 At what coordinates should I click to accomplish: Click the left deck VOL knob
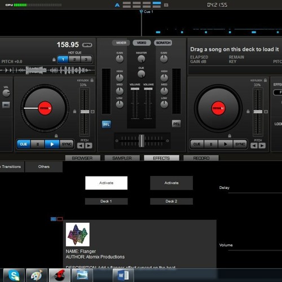click(x=6, y=93)
